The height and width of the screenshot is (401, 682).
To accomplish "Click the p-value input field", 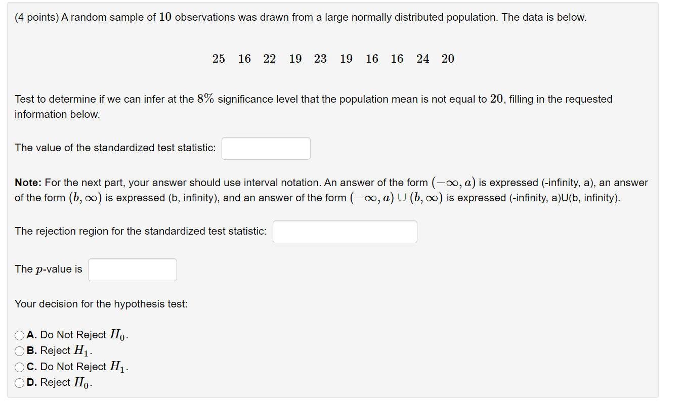I will (x=132, y=270).
